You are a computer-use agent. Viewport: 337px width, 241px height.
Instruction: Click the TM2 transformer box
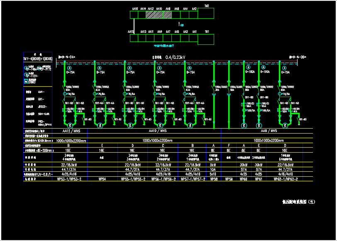coord(206,13)
